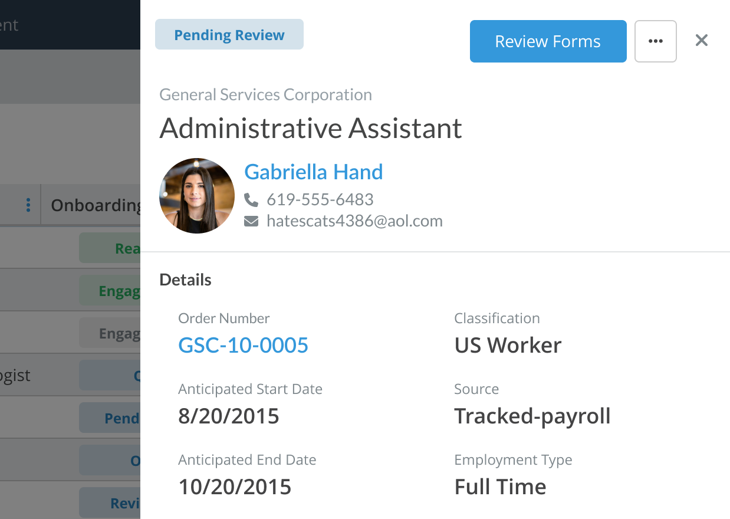The image size is (730, 519).
Task: Open order number GSC-10-0005 link
Action: (x=243, y=345)
